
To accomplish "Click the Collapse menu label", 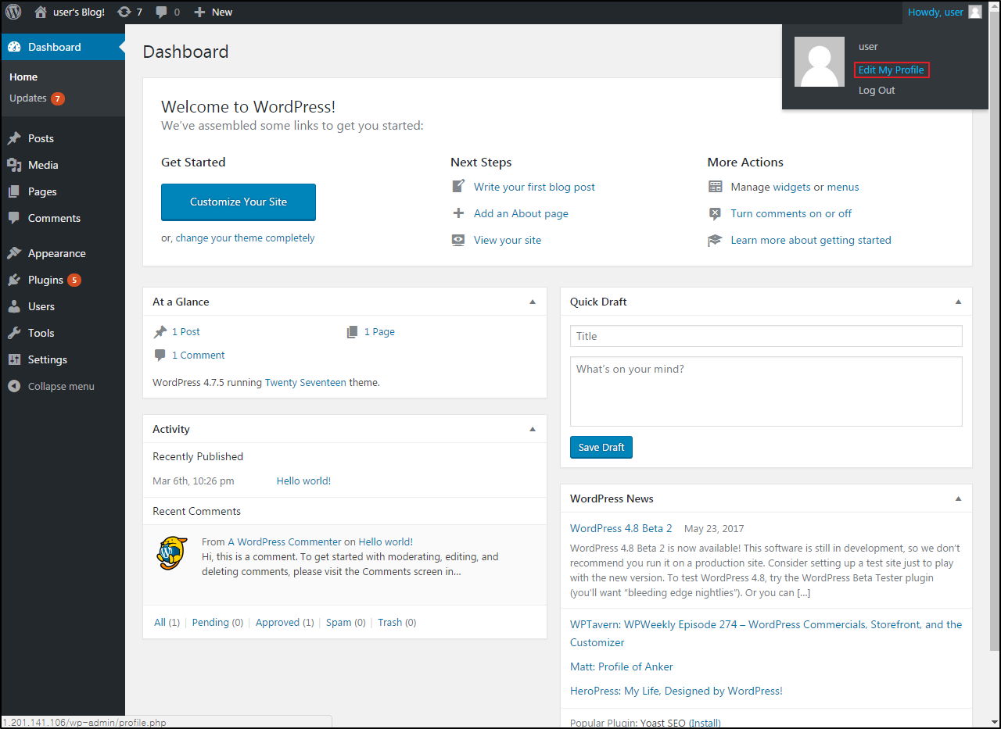I will [61, 386].
